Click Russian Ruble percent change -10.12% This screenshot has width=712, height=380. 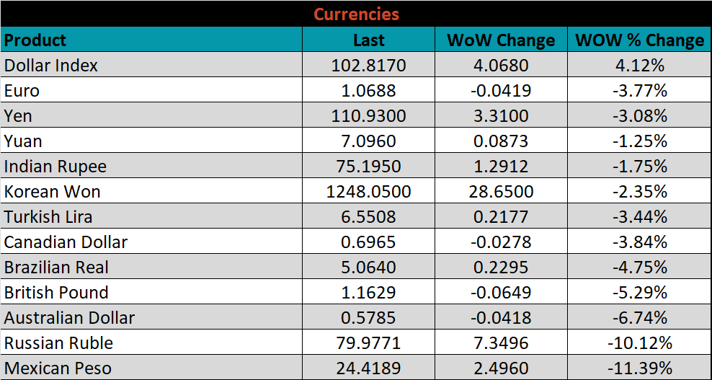point(640,343)
